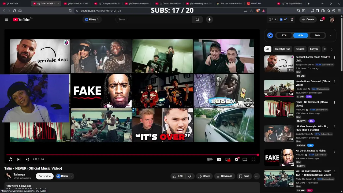The image size is (343, 193).
Task: Open options for Headie One Balanced video
Action: point(334,82)
